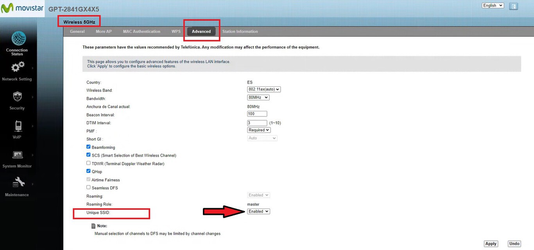Click Connection Status menu label
This screenshot has width=534, height=250.
point(17,52)
